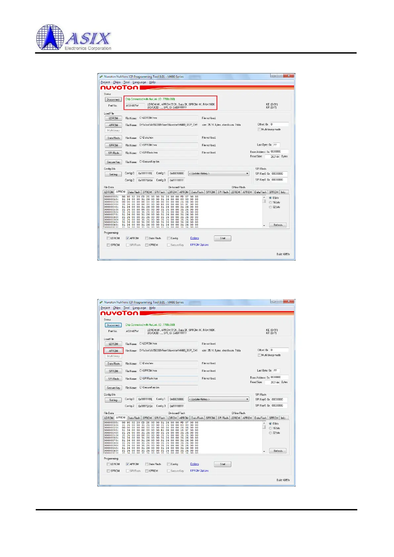The height and width of the screenshot is (557, 394).
Task: Click the SPI Key0 input field in the lower window
Action: pos(279,400)
